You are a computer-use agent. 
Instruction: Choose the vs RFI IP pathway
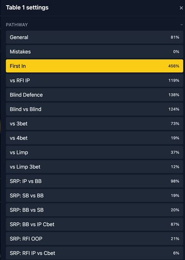[x=94, y=81]
